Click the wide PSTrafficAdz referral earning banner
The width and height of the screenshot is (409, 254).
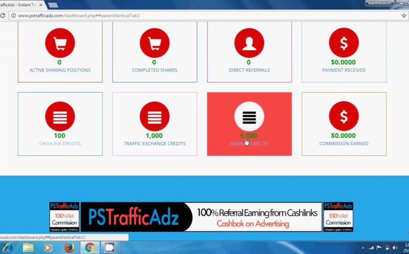tap(201, 217)
